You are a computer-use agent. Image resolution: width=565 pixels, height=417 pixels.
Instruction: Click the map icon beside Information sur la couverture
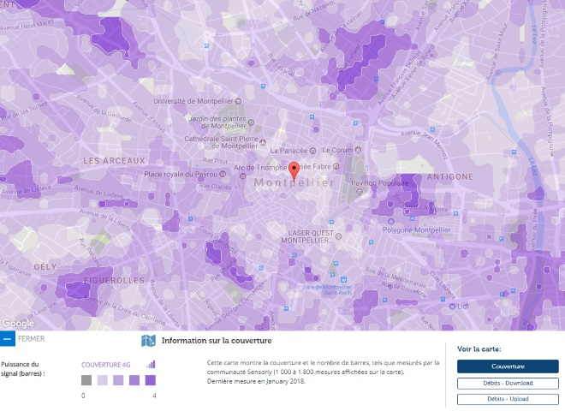tap(148, 341)
